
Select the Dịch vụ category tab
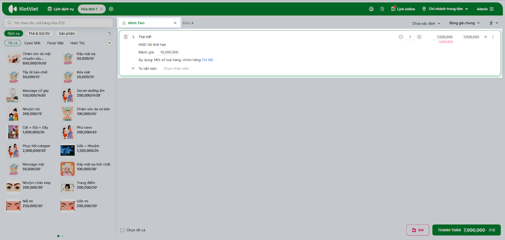(14, 33)
